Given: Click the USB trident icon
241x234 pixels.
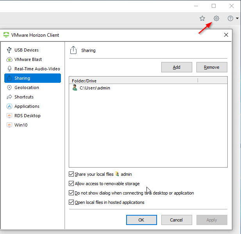Looking at the screenshot, I should pyautogui.click(x=9, y=50).
